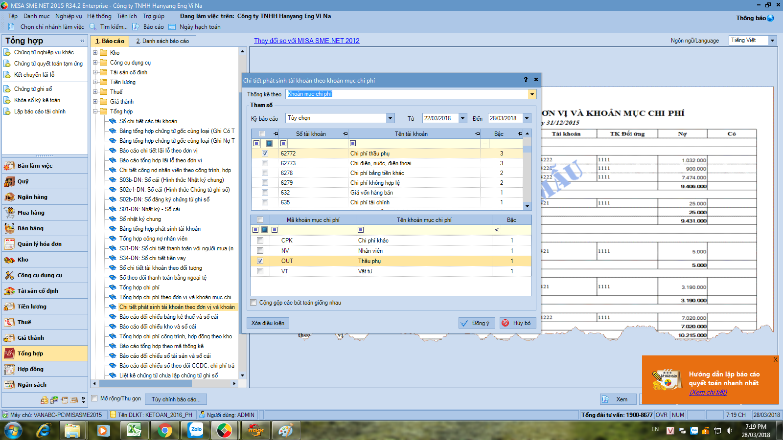Open Zalo from Windows taskbar

196,431
